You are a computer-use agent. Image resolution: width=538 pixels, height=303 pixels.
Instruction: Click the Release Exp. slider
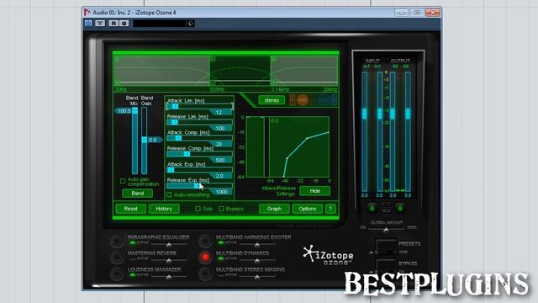199,186
